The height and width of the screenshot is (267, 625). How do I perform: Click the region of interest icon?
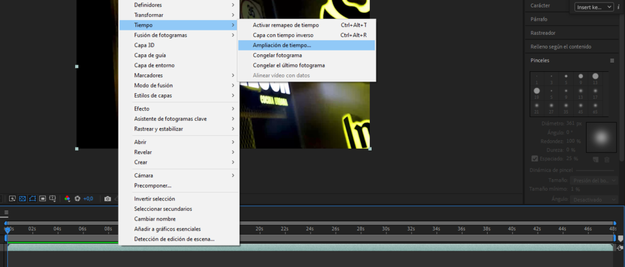43,198
